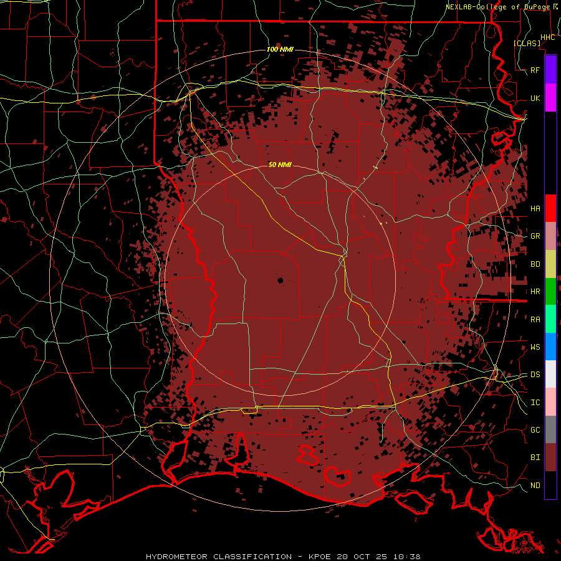
Task: Click the GR pink legend swatch
Action: pyautogui.click(x=550, y=236)
